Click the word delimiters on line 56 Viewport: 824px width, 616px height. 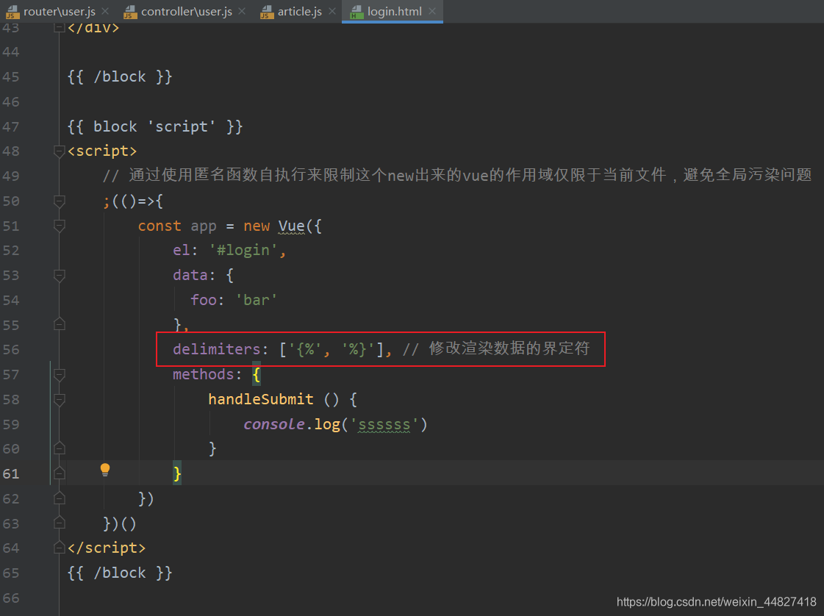point(217,349)
